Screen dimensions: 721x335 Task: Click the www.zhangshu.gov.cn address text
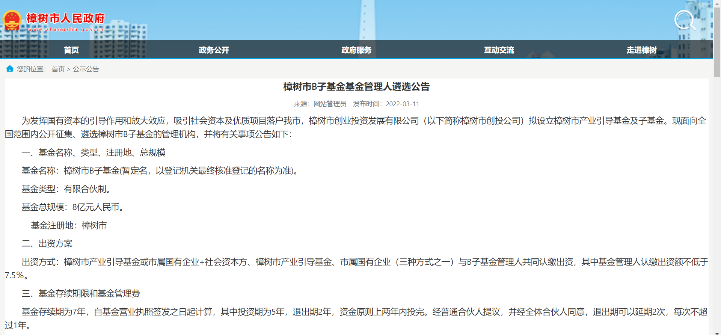point(66,29)
